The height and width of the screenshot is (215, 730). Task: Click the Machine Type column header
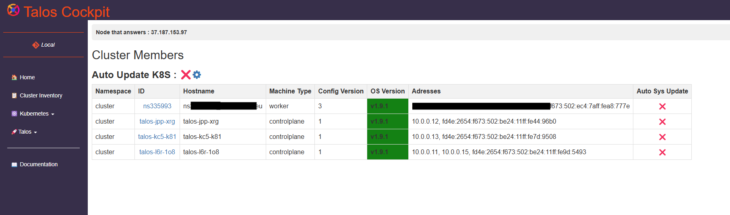point(290,91)
